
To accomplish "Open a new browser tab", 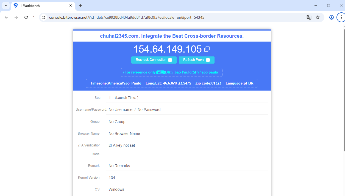I will pyautogui.click(x=80, y=6).
